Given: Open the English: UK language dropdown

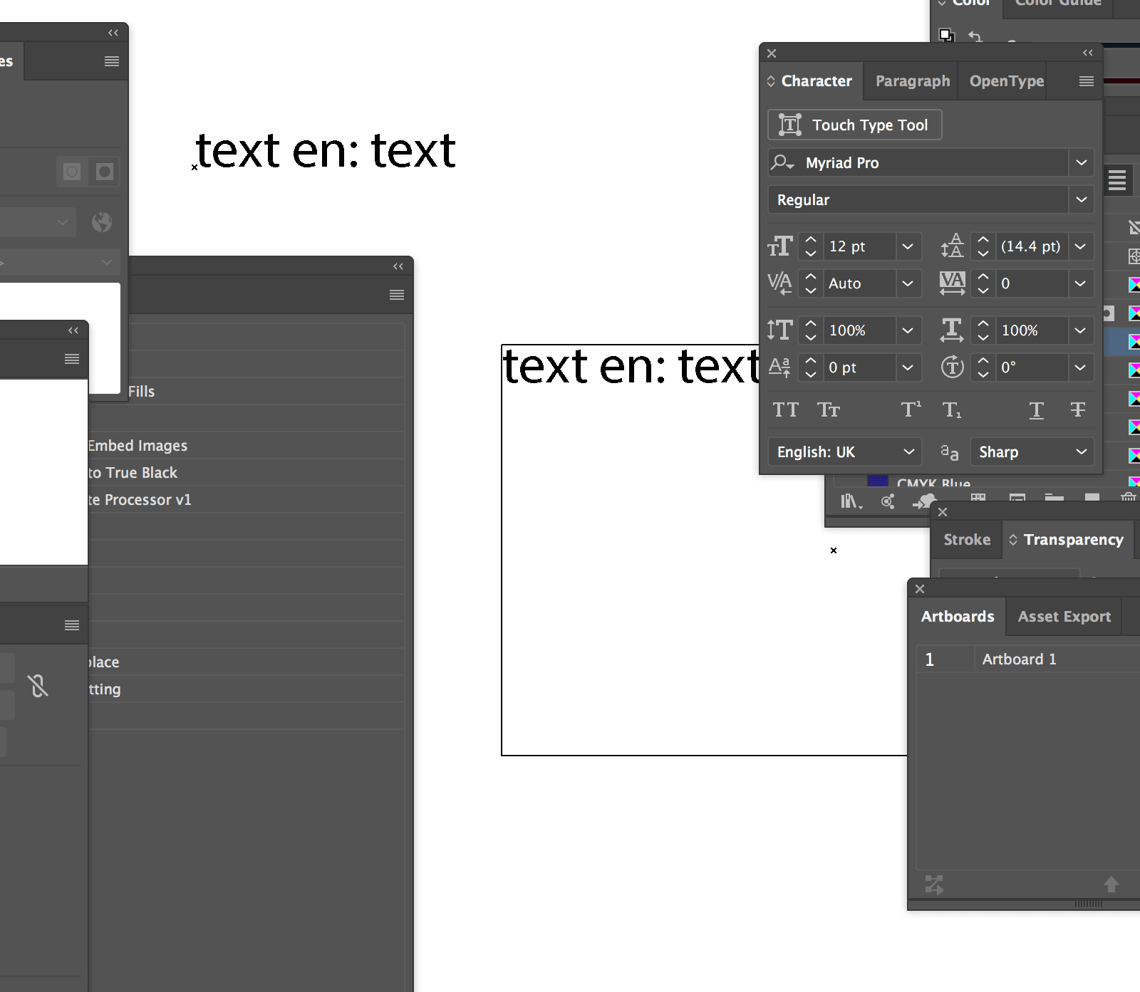Looking at the screenshot, I should coord(844,452).
